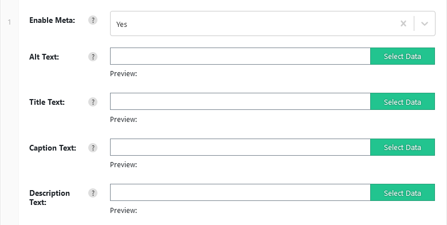Screen dimensions: 447x225
Task: Expand the Enable Meta dropdown chevron
Action: pos(425,23)
